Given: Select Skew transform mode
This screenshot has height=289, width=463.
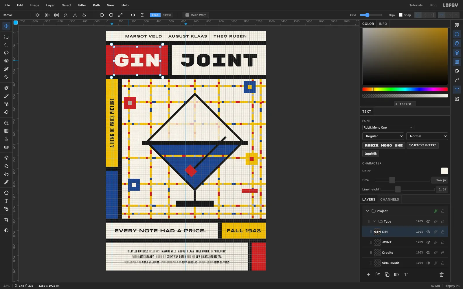Looking at the screenshot, I should 167,15.
